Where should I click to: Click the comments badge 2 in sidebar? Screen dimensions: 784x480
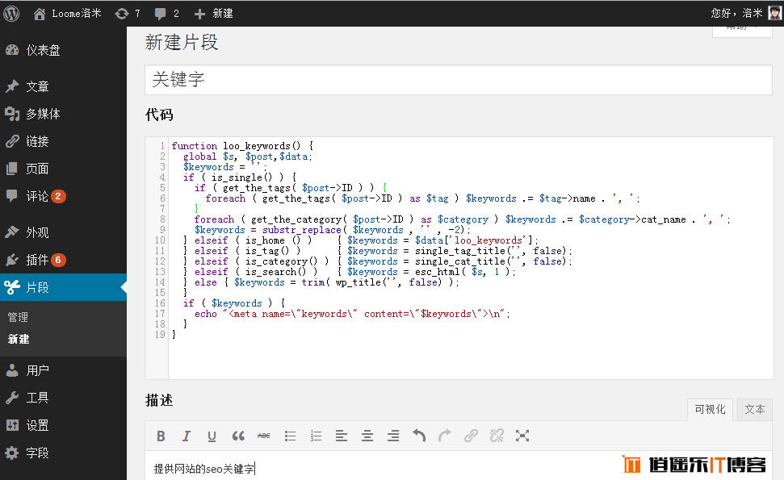point(58,196)
